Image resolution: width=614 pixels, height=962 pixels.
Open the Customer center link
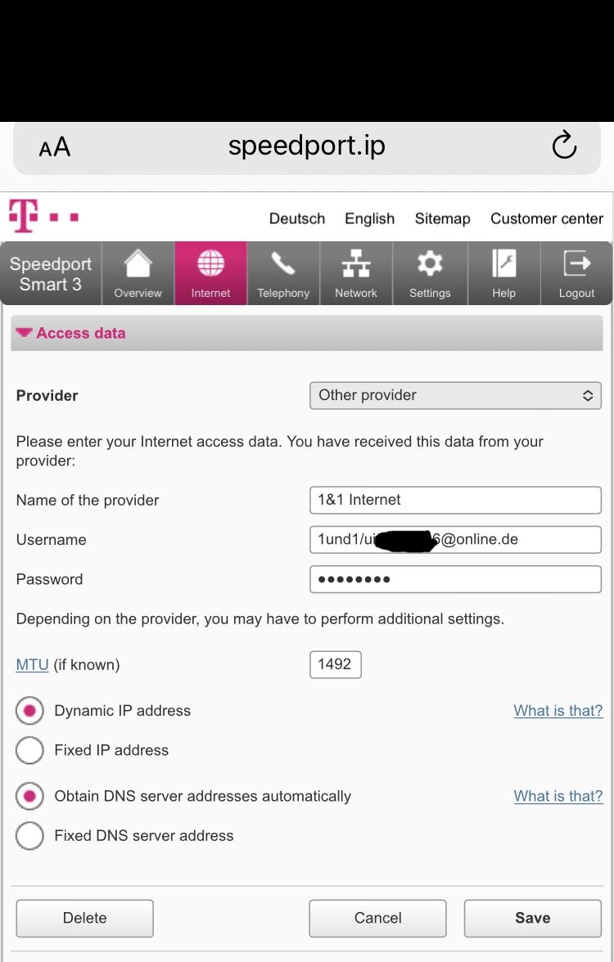click(x=546, y=218)
